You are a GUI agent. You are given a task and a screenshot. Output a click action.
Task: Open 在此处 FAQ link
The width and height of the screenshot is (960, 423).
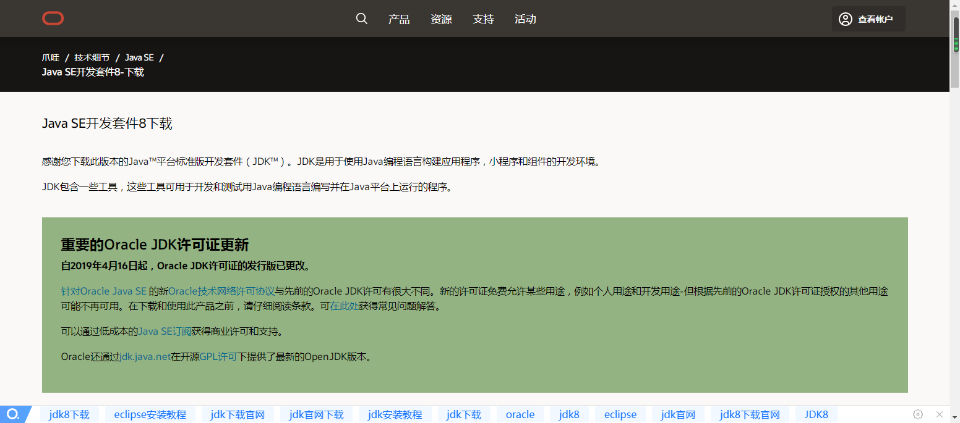tap(344, 306)
